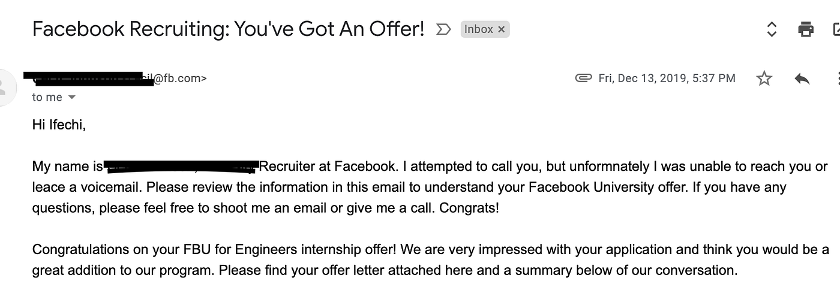This screenshot has width=840, height=305.
Task: Toggle the importance marker beside the subject
Action: (443, 29)
